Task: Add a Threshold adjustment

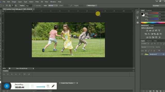Action: [153, 37]
